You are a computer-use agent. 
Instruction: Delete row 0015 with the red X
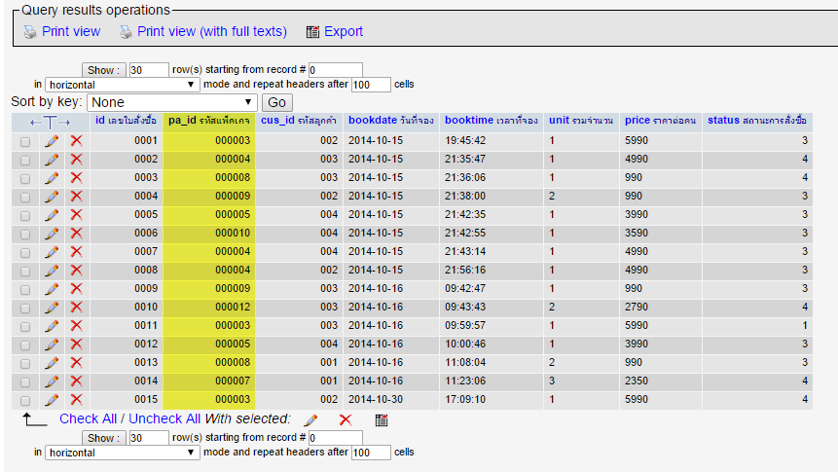(77, 399)
